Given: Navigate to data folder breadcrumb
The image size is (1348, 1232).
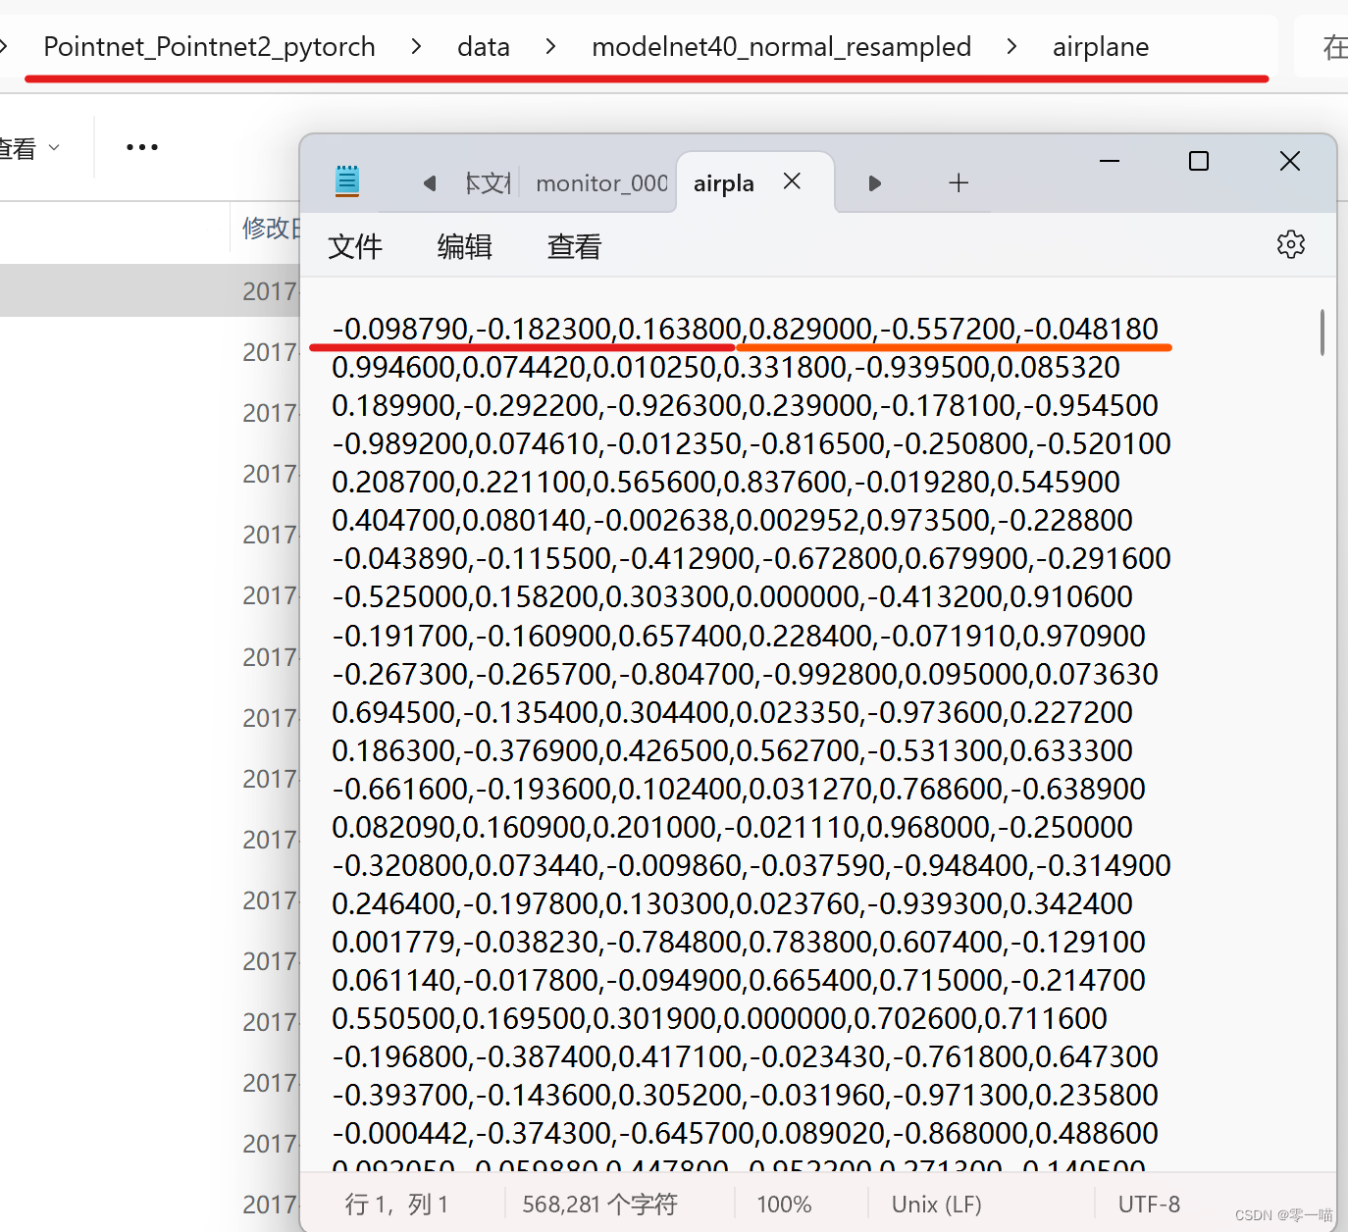Looking at the screenshot, I should (484, 46).
